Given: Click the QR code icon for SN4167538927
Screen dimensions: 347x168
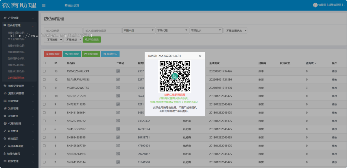Looking at the screenshot, I should [x=118, y=129].
